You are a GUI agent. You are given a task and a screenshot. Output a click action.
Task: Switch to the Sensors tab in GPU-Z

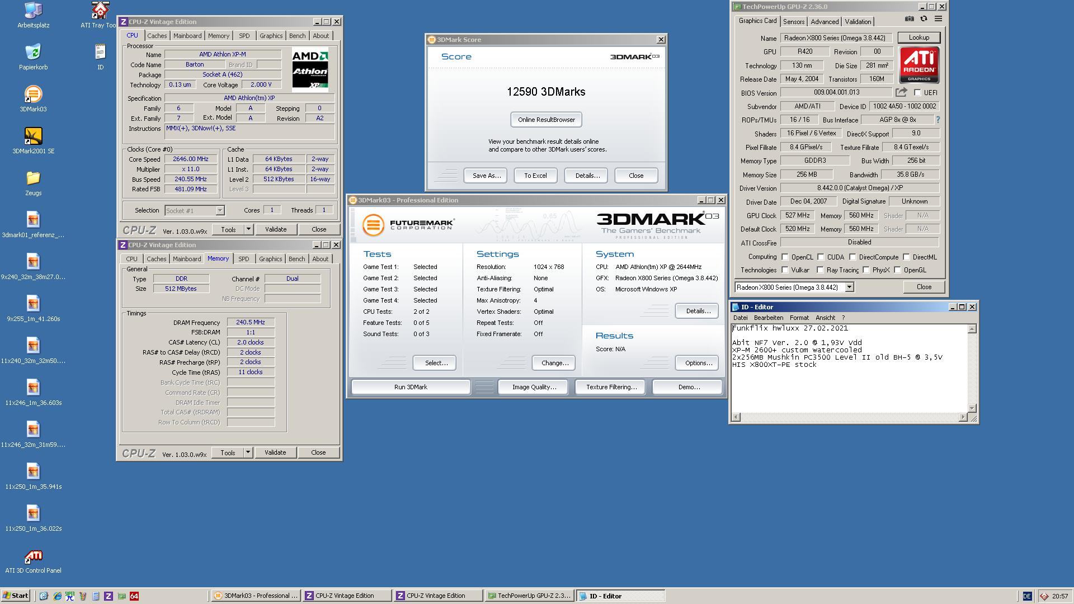click(793, 22)
